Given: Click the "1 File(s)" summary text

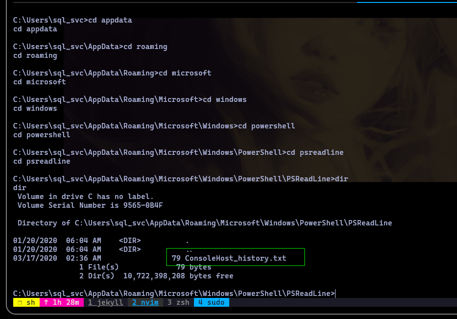Looking at the screenshot, I should [99, 267].
